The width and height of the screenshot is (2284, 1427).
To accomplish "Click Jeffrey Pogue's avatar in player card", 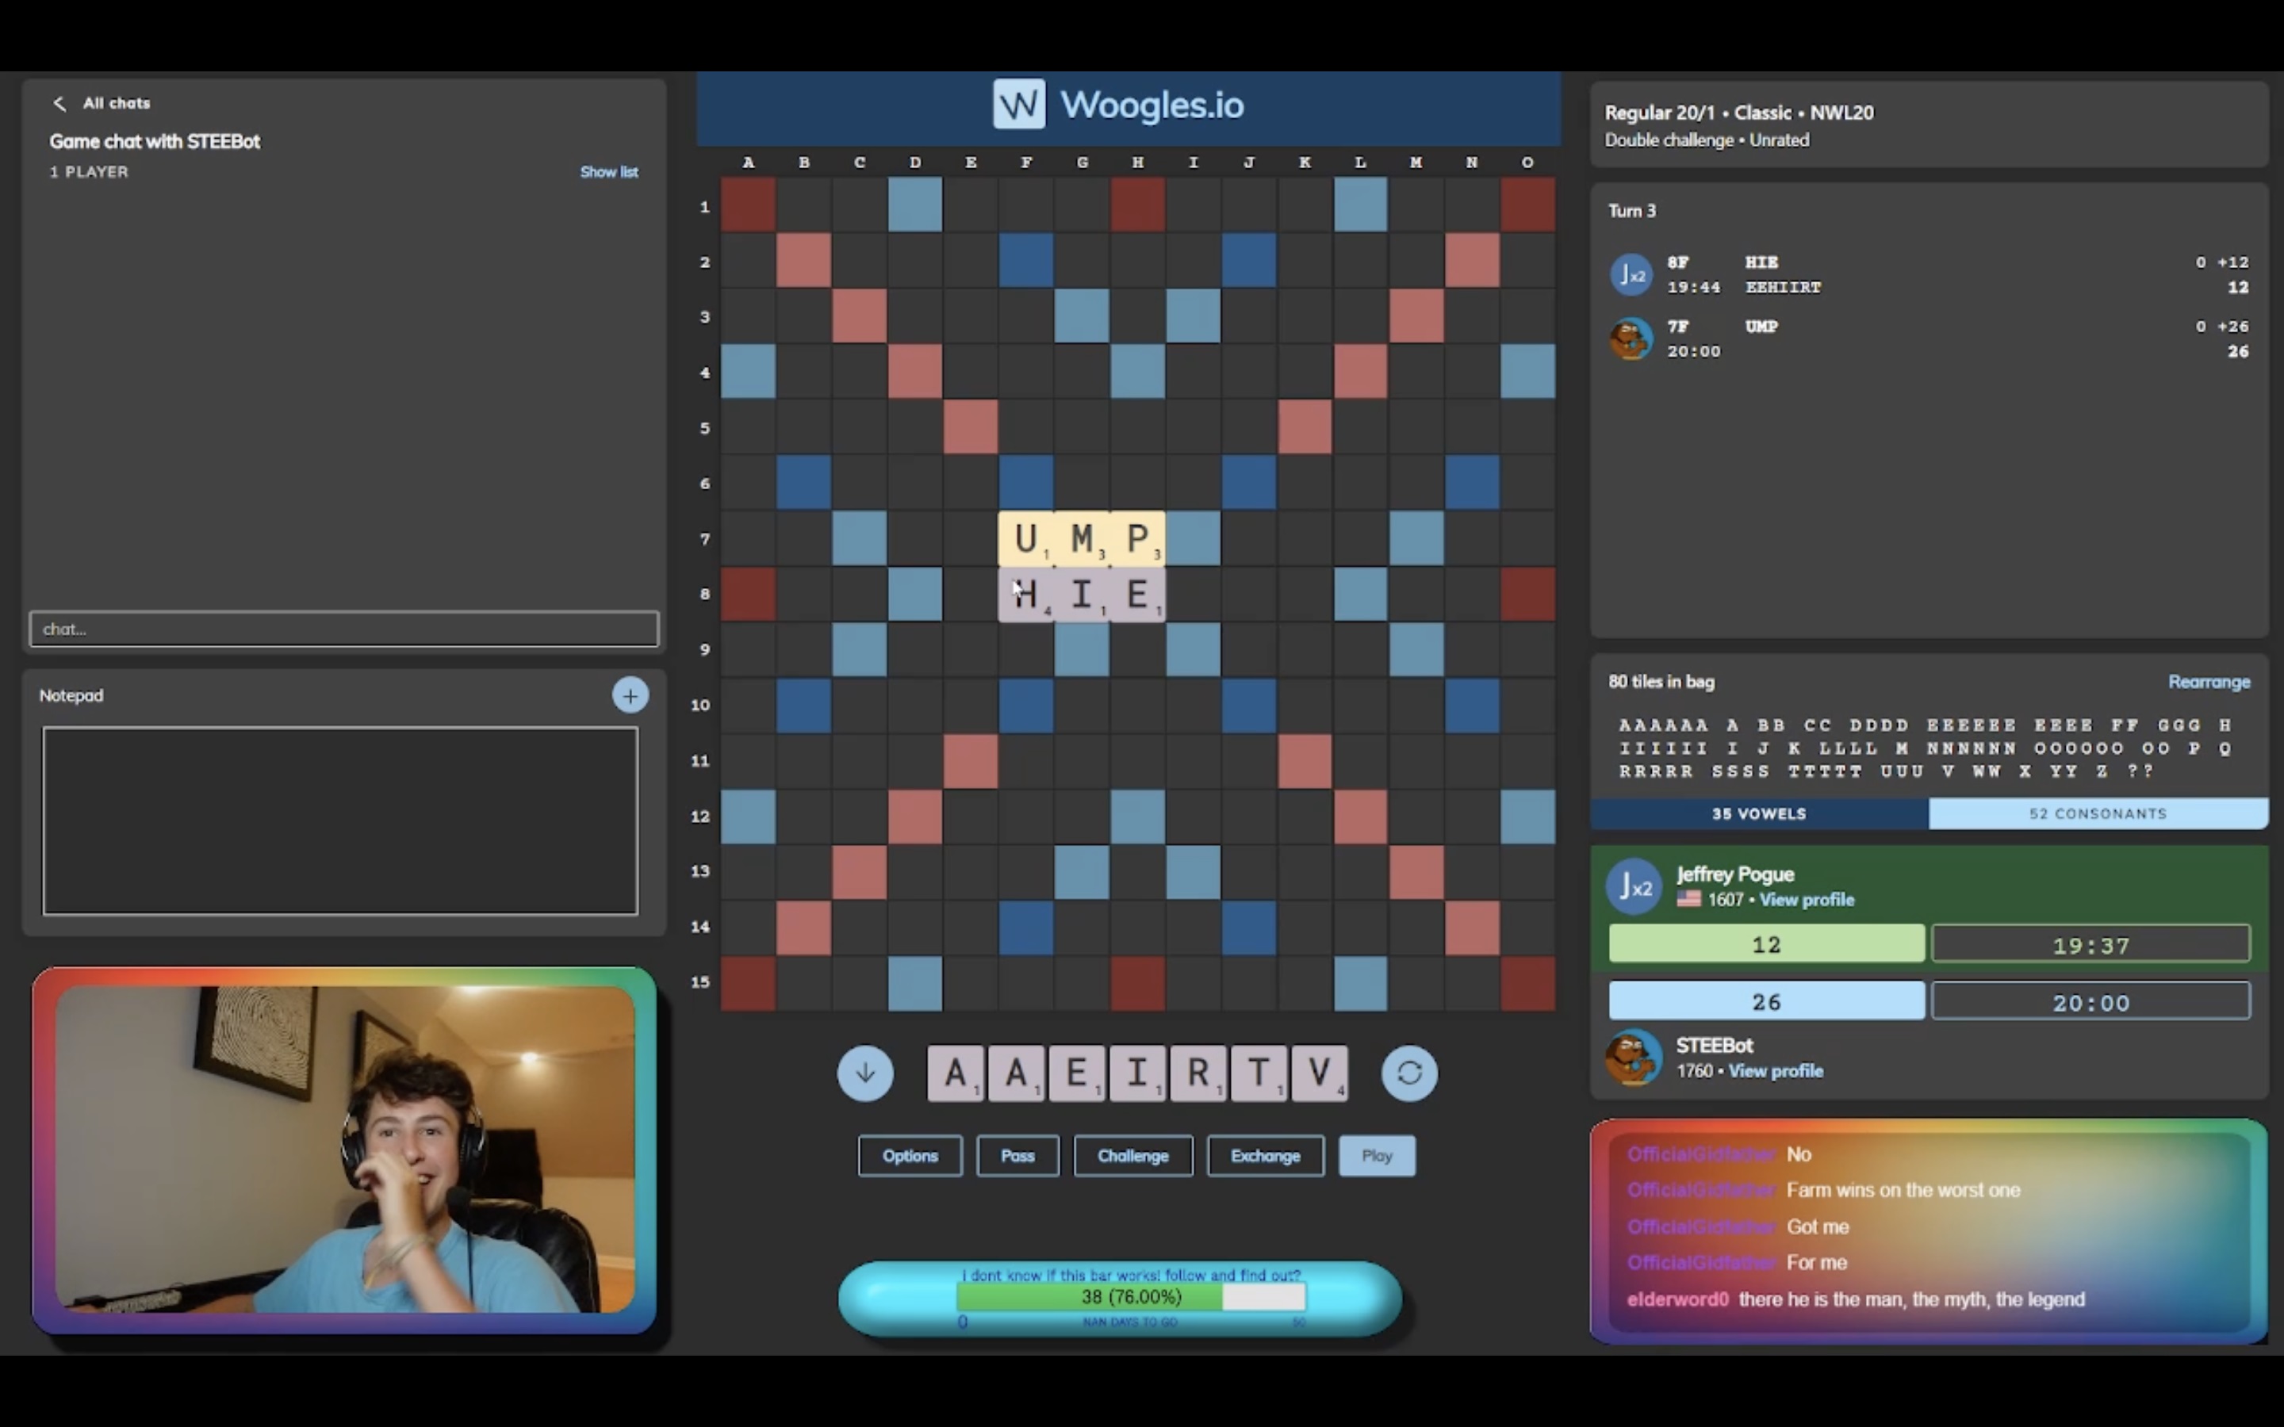I will click(x=1633, y=886).
